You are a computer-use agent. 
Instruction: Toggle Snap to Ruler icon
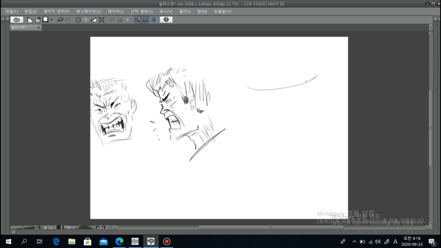(137, 20)
